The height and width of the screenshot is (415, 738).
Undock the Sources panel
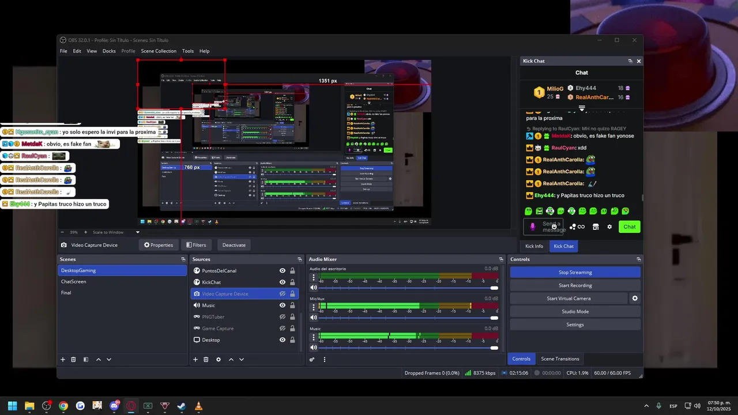[300, 259]
